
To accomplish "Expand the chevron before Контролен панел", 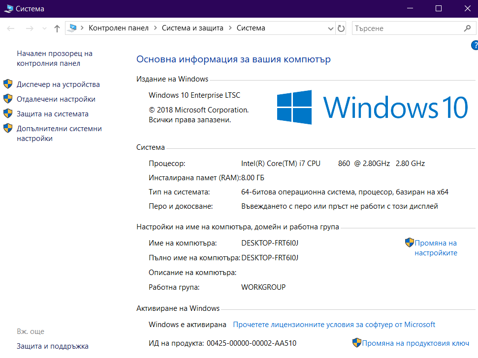I will pos(82,28).
